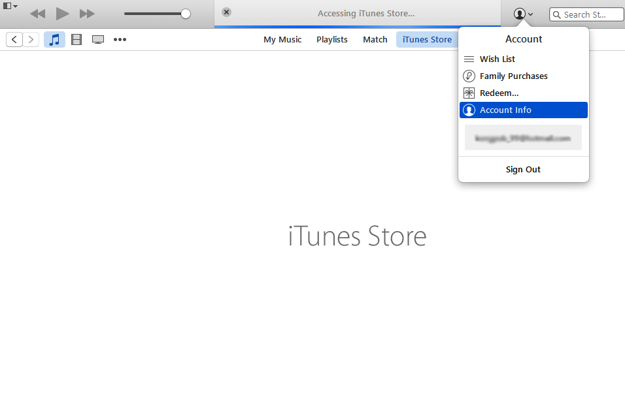Go forward with the right arrow button
Viewport: 625px width, 410px height.
click(31, 39)
